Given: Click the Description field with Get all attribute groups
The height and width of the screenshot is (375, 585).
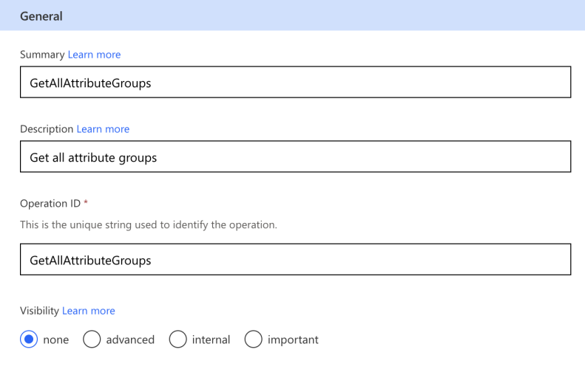Looking at the screenshot, I should click(x=296, y=156).
